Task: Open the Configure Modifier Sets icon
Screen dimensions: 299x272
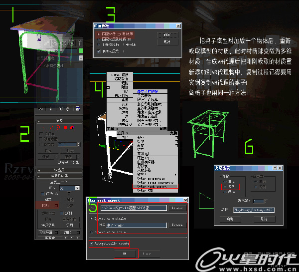Action: point(78,109)
